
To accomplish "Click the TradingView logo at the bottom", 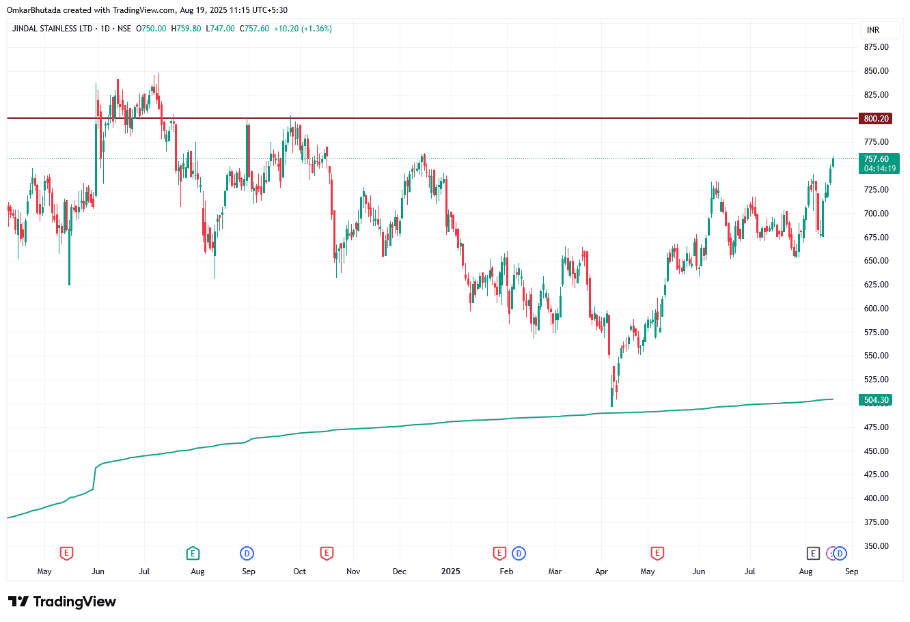I will coord(62,602).
